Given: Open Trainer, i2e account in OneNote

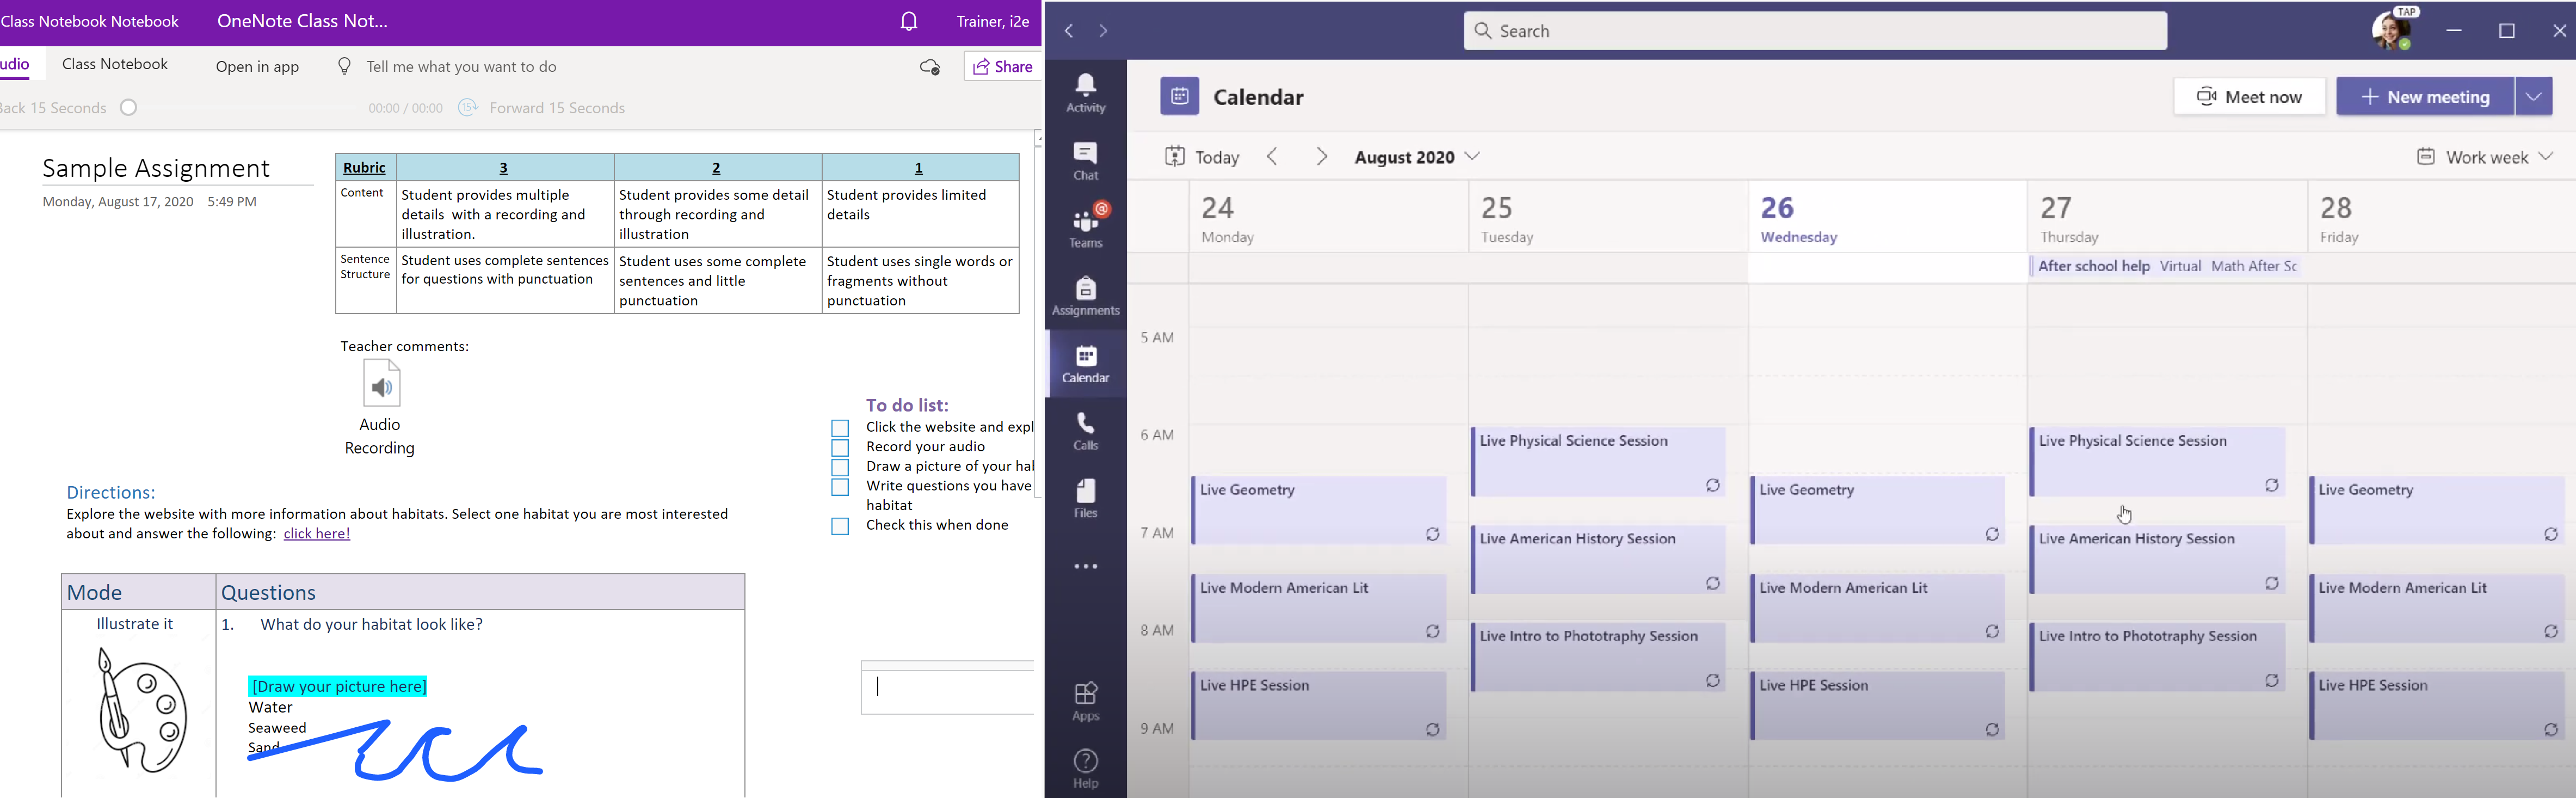Looking at the screenshot, I should [992, 21].
